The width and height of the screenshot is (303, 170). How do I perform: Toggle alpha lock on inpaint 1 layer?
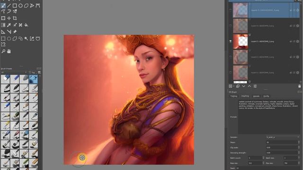(x=298, y=73)
